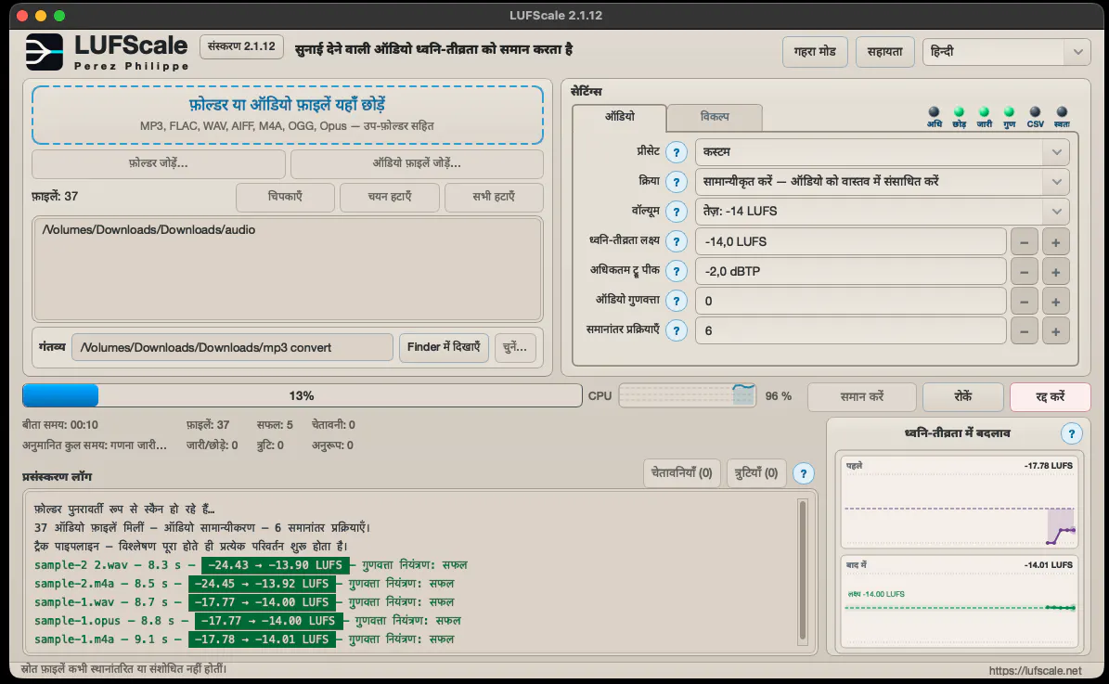
Task: Click the पहले loudness chart
Action: (x=959, y=502)
